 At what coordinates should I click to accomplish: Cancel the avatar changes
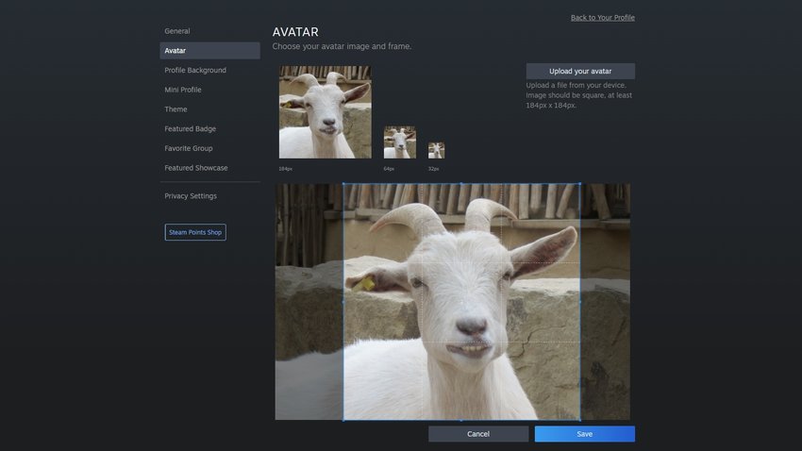(478, 434)
